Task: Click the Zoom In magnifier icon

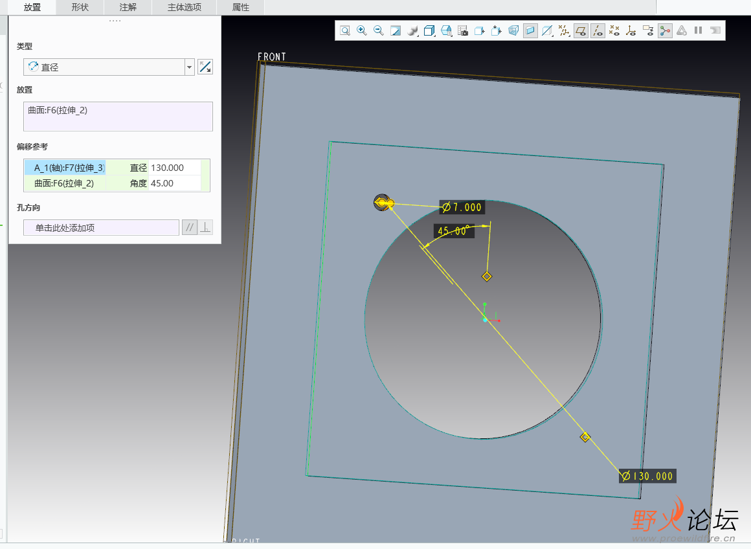Action: 362,30
